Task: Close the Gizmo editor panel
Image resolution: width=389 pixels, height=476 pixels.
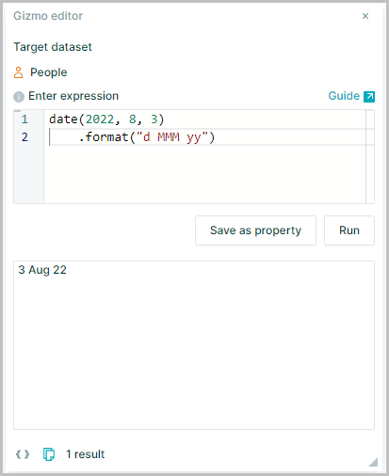Action: pyautogui.click(x=365, y=16)
